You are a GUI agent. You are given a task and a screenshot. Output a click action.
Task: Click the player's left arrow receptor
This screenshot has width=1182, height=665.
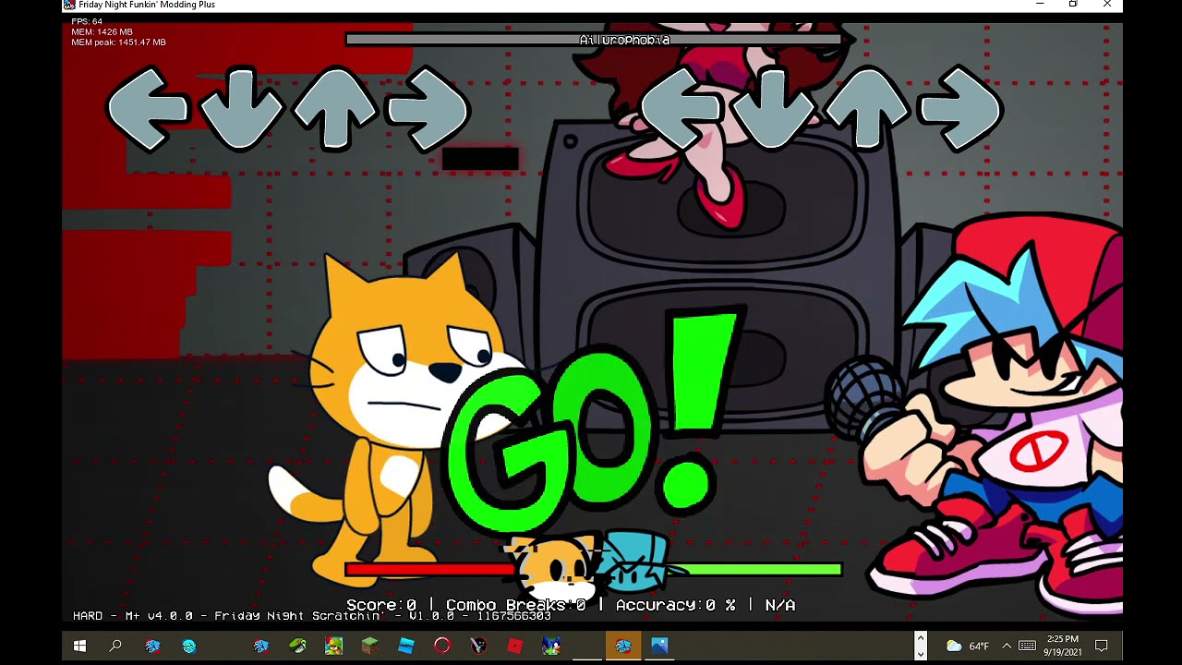coord(681,110)
